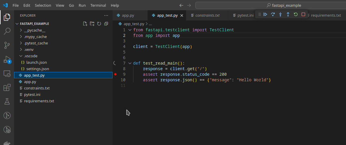Stop the debugging session
The width and height of the screenshot is (346, 145).
click(x=303, y=14)
